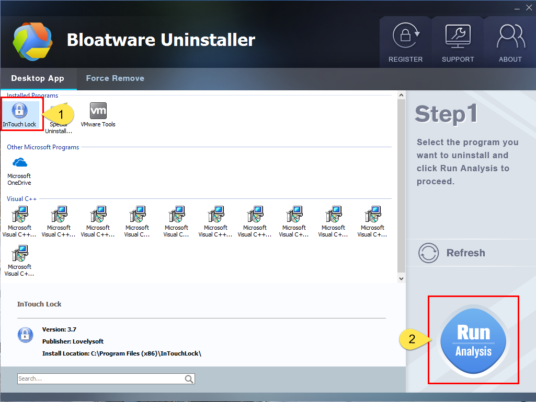
Task: Click the program list scroll-up arrow
Action: (x=401, y=95)
